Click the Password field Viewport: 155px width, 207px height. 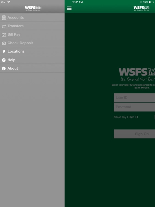coord(134,107)
